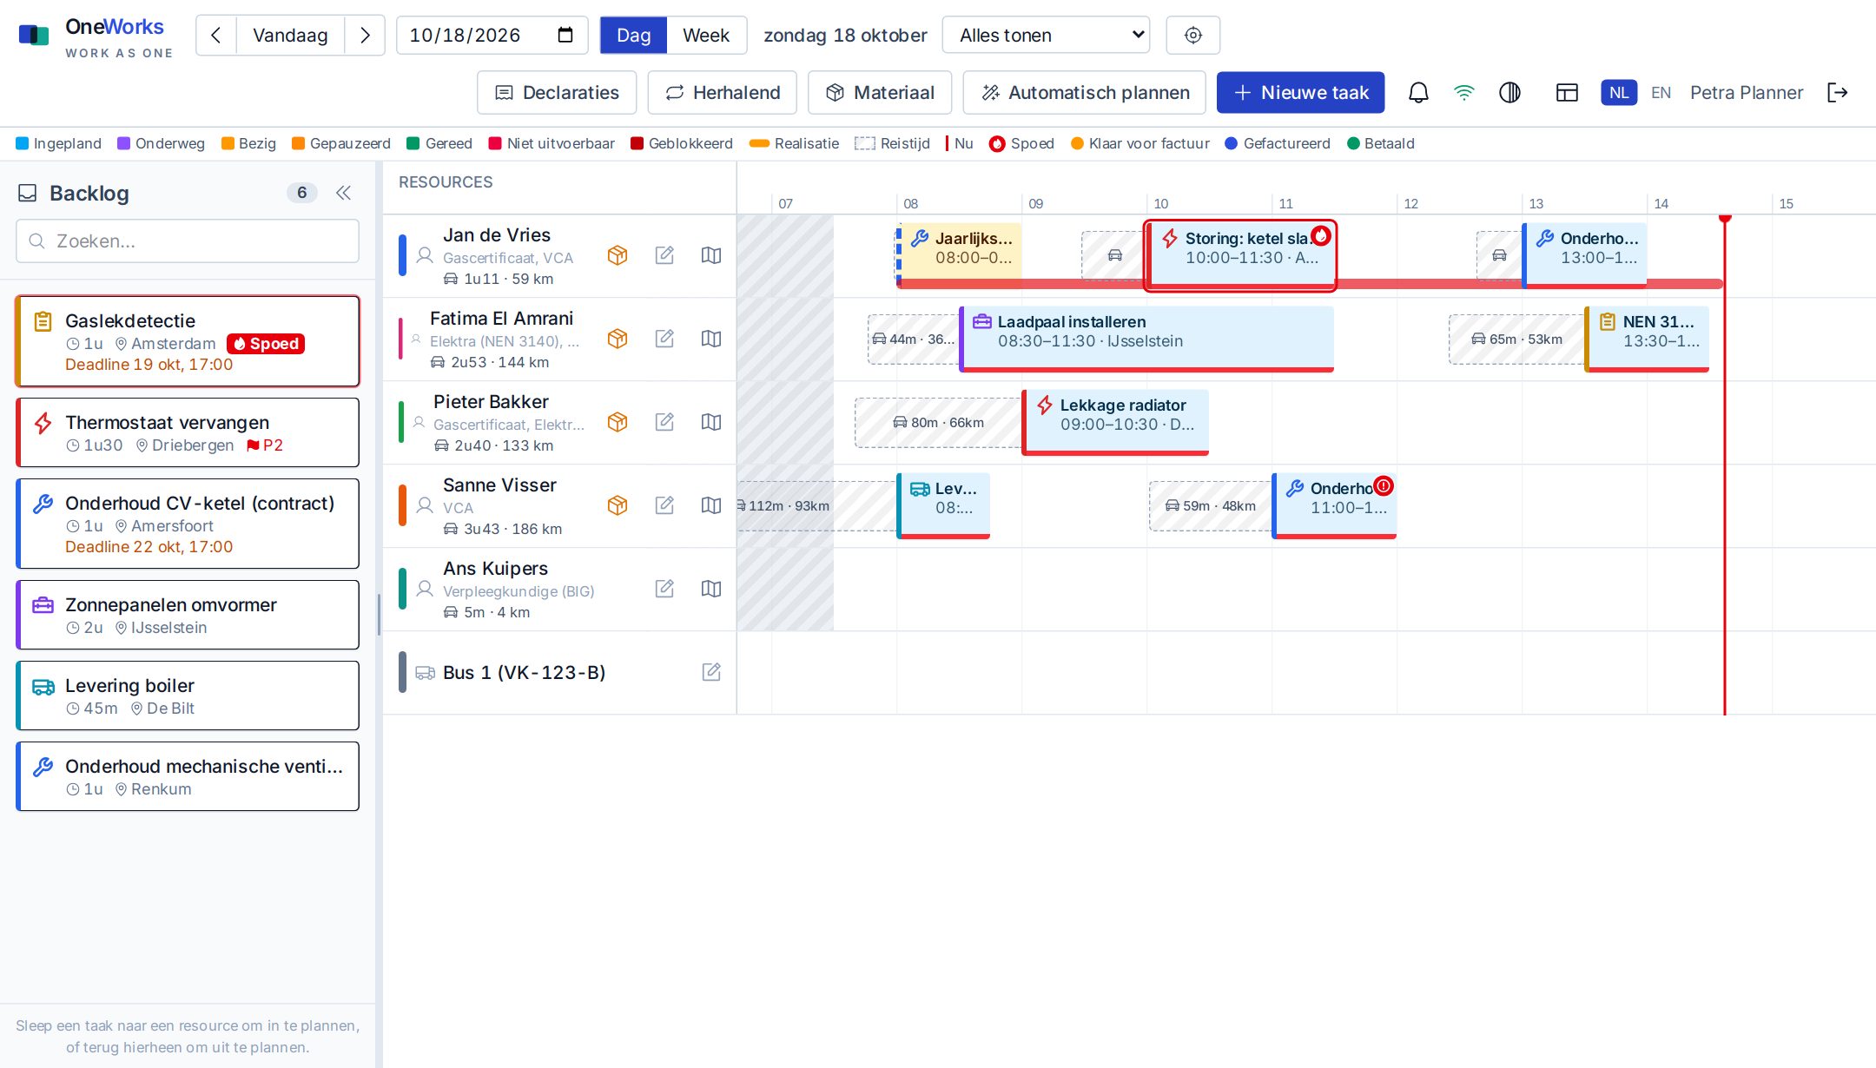Open Lekkage radiator task on timeline

coord(1115,422)
